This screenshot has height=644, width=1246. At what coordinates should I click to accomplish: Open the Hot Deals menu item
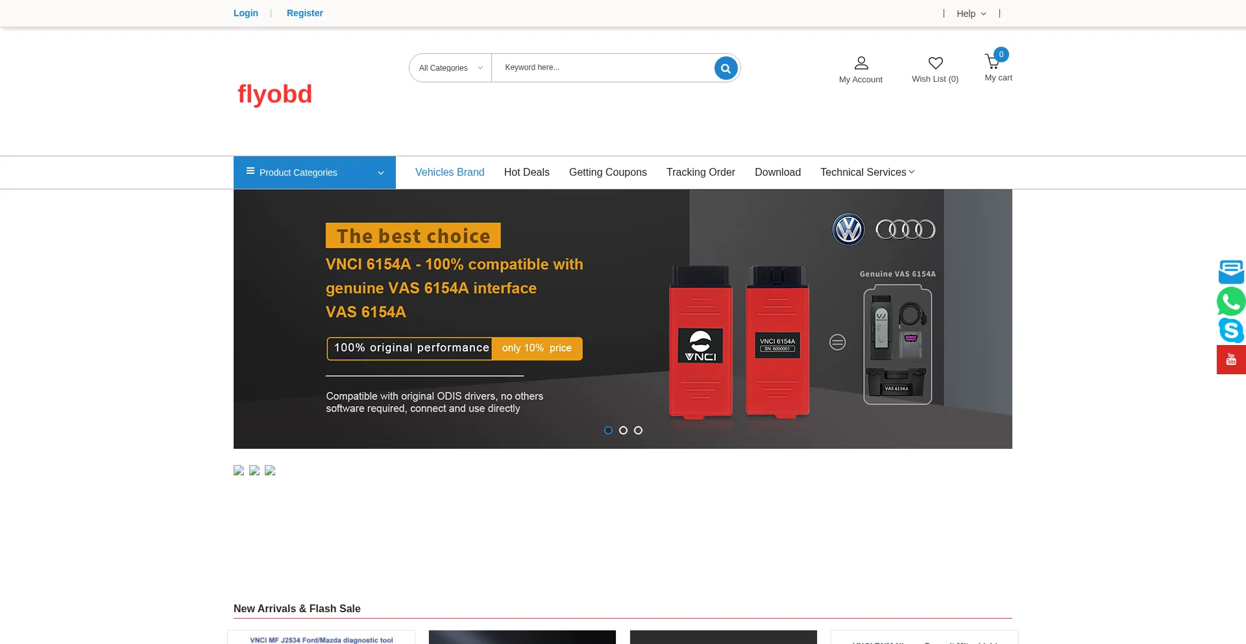pyautogui.click(x=526, y=172)
